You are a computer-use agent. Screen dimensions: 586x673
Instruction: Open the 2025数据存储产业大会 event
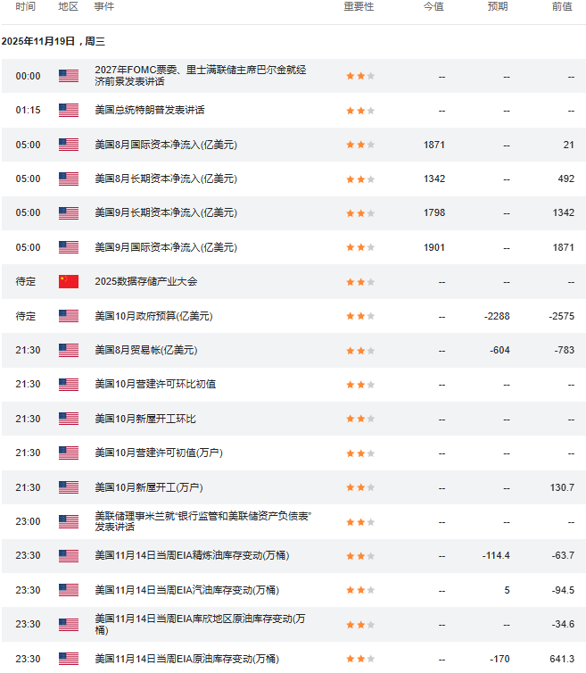(x=146, y=281)
